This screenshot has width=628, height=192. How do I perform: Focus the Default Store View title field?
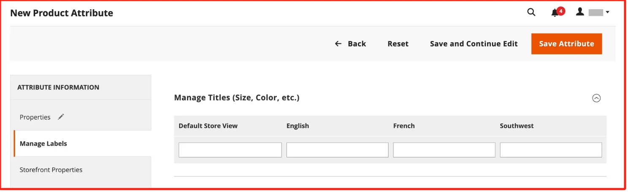pos(230,150)
